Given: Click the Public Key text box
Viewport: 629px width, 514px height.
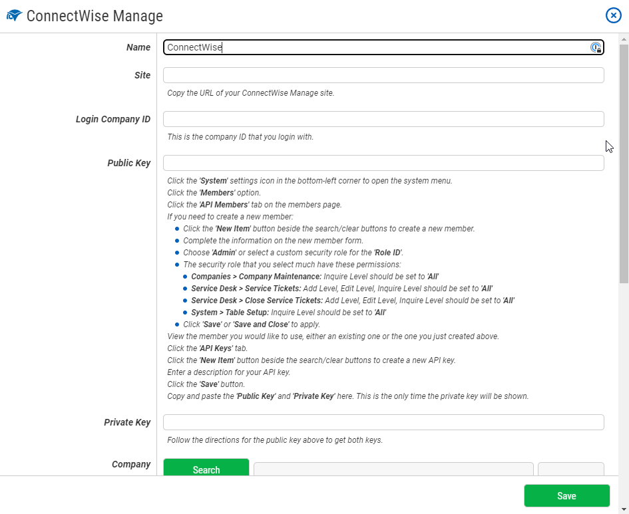Looking at the screenshot, I should pos(383,163).
